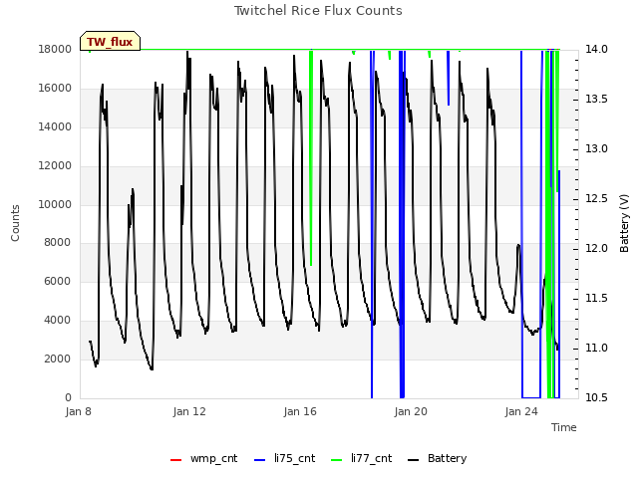Click the 10.5 battery axis label

coord(596,397)
